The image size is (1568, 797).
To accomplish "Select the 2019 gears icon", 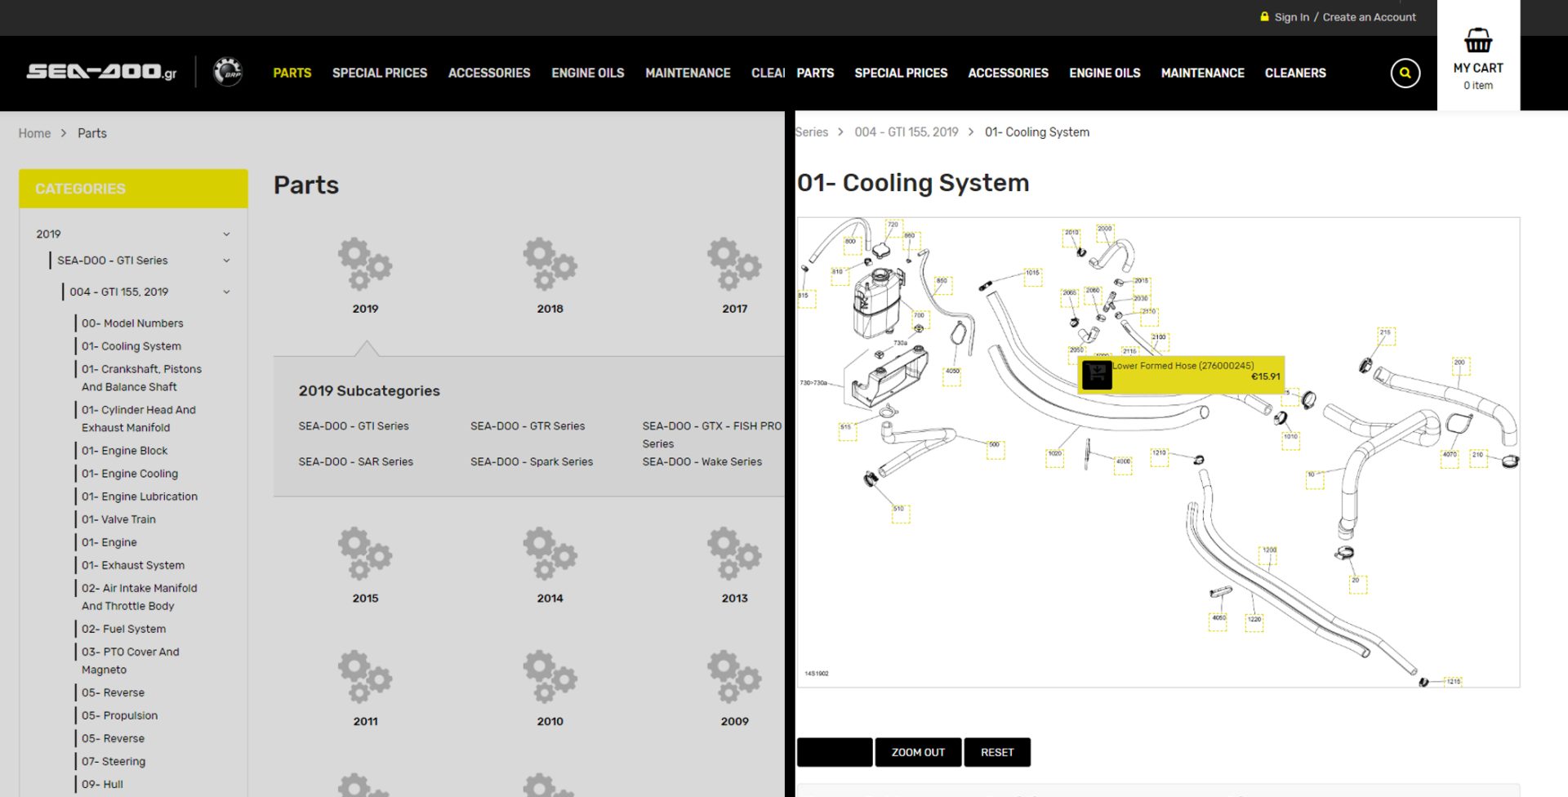I will 365,264.
